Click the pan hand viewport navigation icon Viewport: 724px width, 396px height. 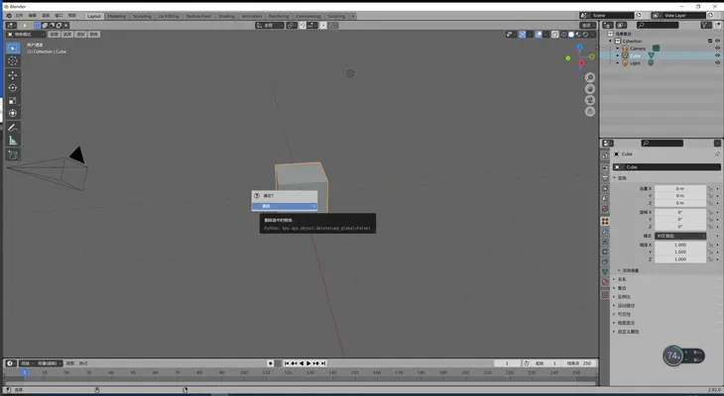click(x=590, y=89)
